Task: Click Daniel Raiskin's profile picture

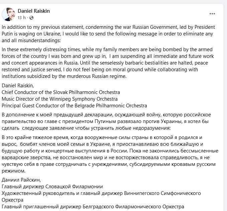Action: tap(8, 14)
